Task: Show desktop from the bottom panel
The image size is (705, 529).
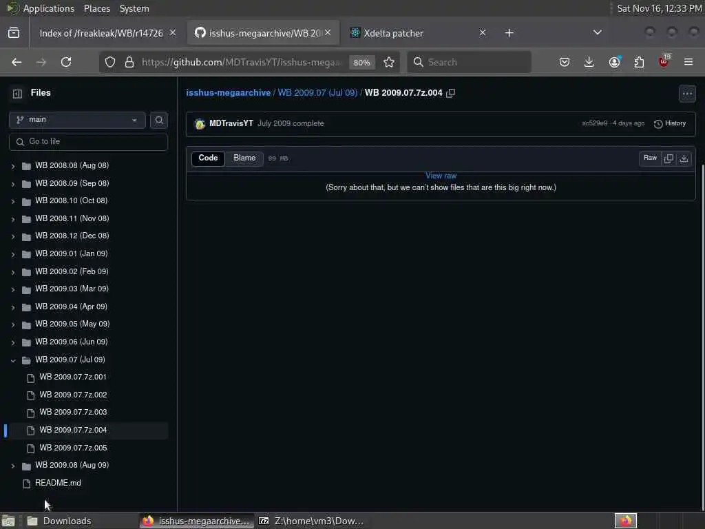Action: (8, 521)
